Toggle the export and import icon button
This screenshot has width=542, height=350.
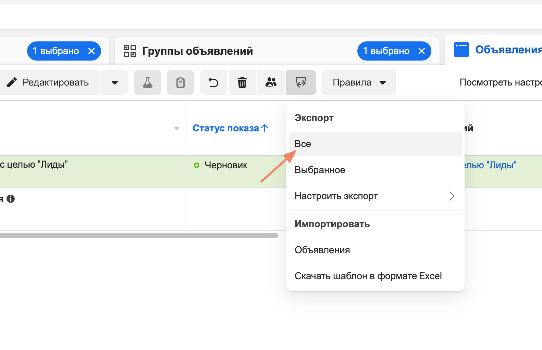coord(301,82)
